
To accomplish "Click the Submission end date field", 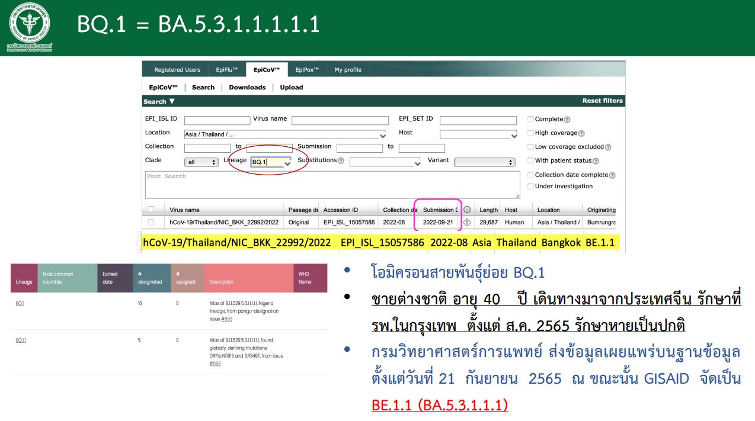I will point(422,148).
